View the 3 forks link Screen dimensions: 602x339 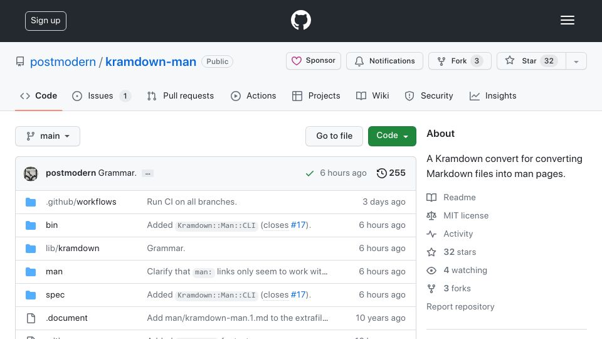point(457,288)
